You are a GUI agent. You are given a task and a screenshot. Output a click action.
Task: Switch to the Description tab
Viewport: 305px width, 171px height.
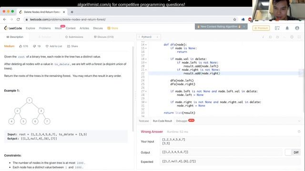point(15,37)
